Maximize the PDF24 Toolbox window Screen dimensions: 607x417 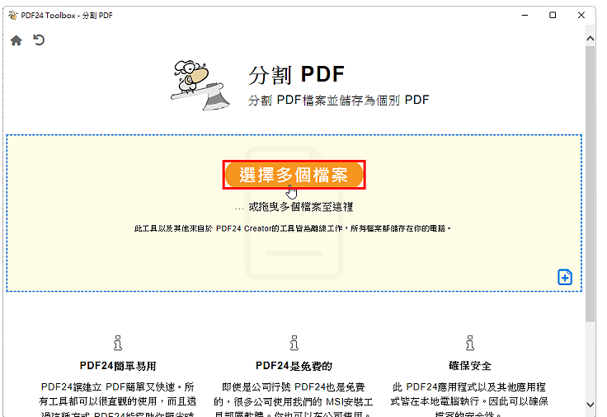[553, 15]
